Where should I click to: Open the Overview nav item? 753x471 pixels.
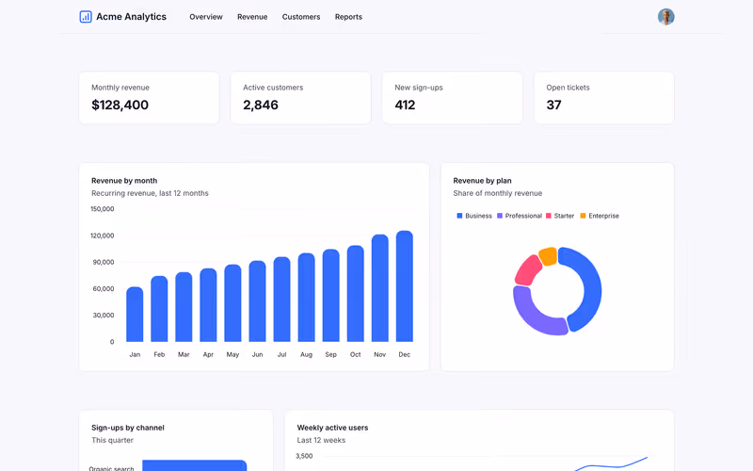coord(206,17)
